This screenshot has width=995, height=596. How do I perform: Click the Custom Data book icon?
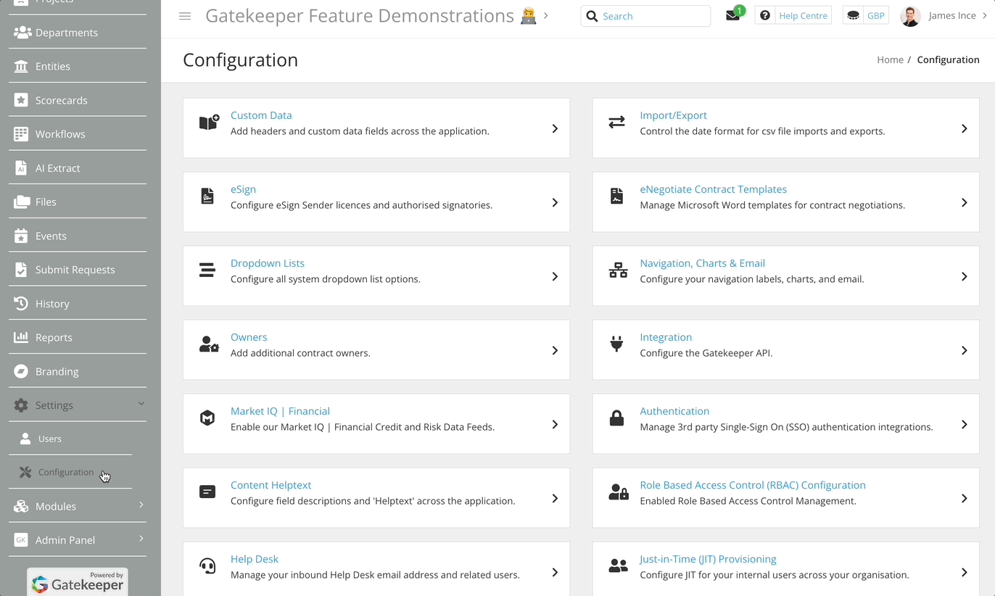209,122
